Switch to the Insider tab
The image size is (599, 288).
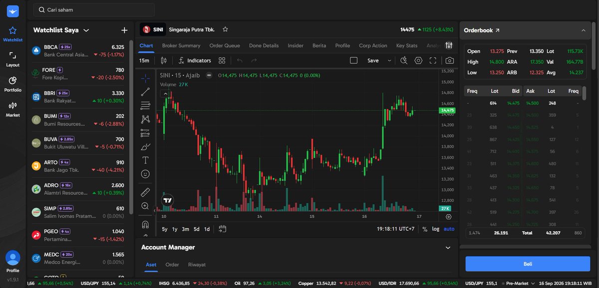pos(296,45)
